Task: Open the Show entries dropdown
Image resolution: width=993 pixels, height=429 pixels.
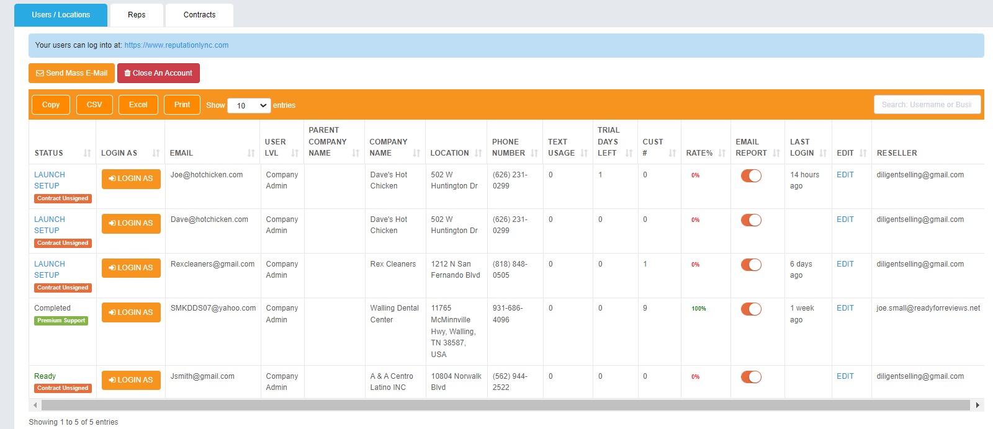Action: pos(249,105)
